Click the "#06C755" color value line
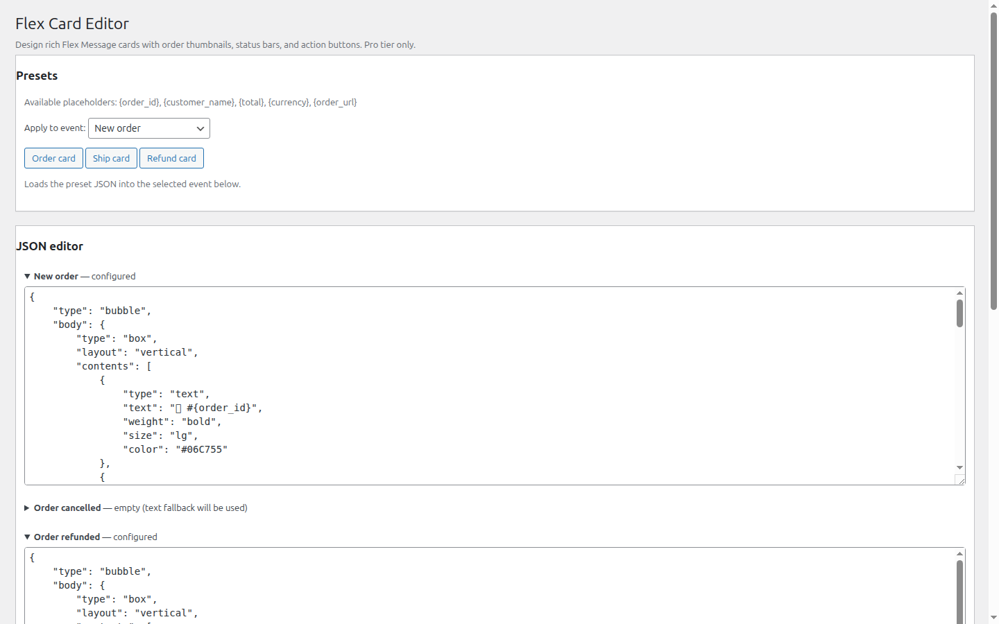This screenshot has height=624, width=999. [176, 449]
